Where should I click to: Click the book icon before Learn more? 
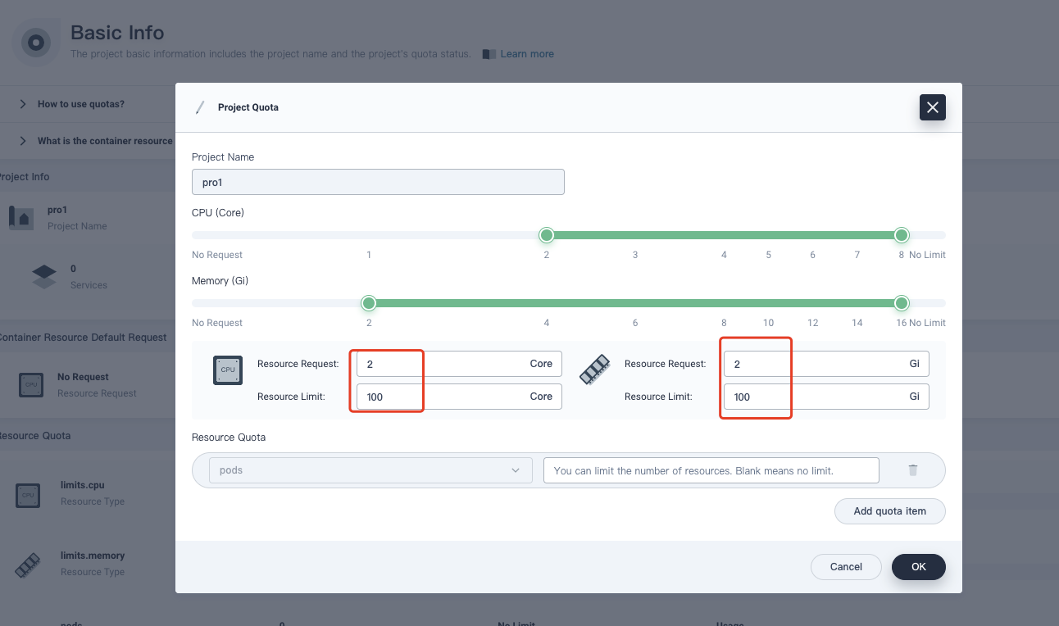tap(489, 53)
